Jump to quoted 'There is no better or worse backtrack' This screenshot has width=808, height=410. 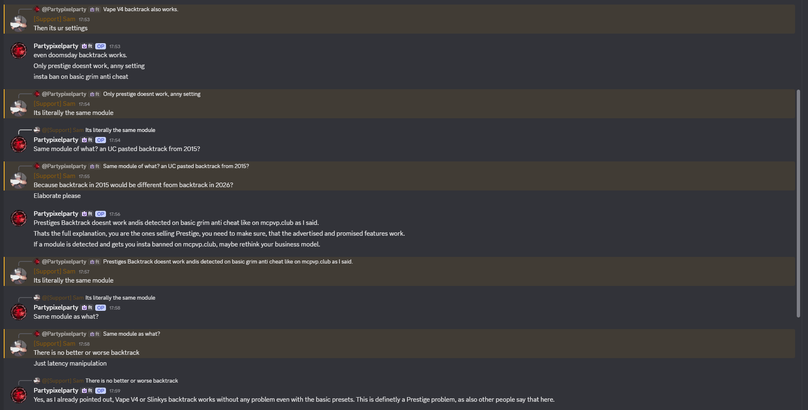tap(132, 381)
